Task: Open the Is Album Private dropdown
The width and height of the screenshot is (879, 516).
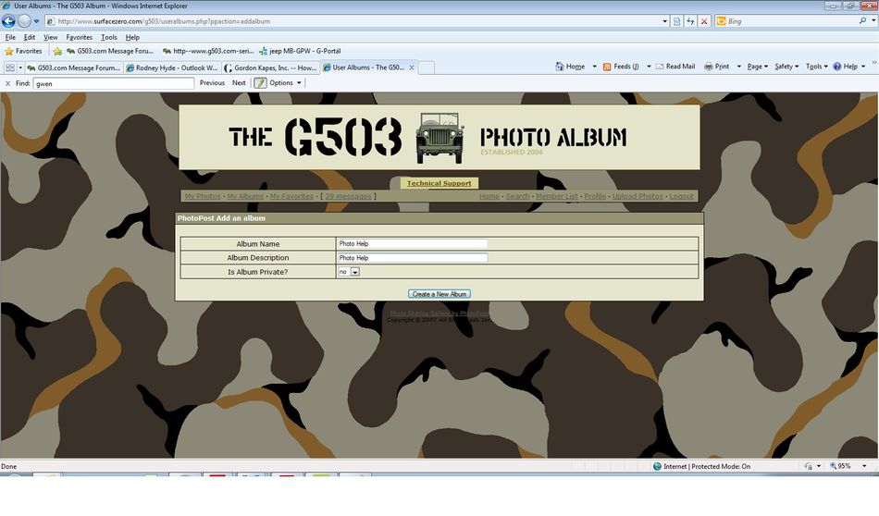Action: [349, 272]
